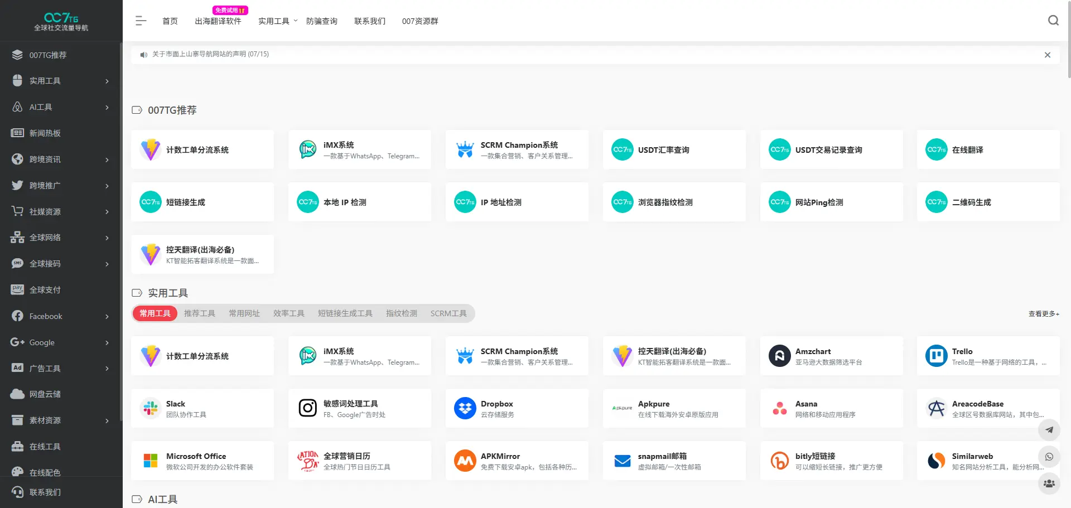The image size is (1071, 508).
Task: Dismiss the announcement banner notice
Action: (x=1047, y=55)
